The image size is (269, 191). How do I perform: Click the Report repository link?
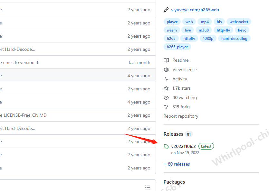click(x=181, y=116)
